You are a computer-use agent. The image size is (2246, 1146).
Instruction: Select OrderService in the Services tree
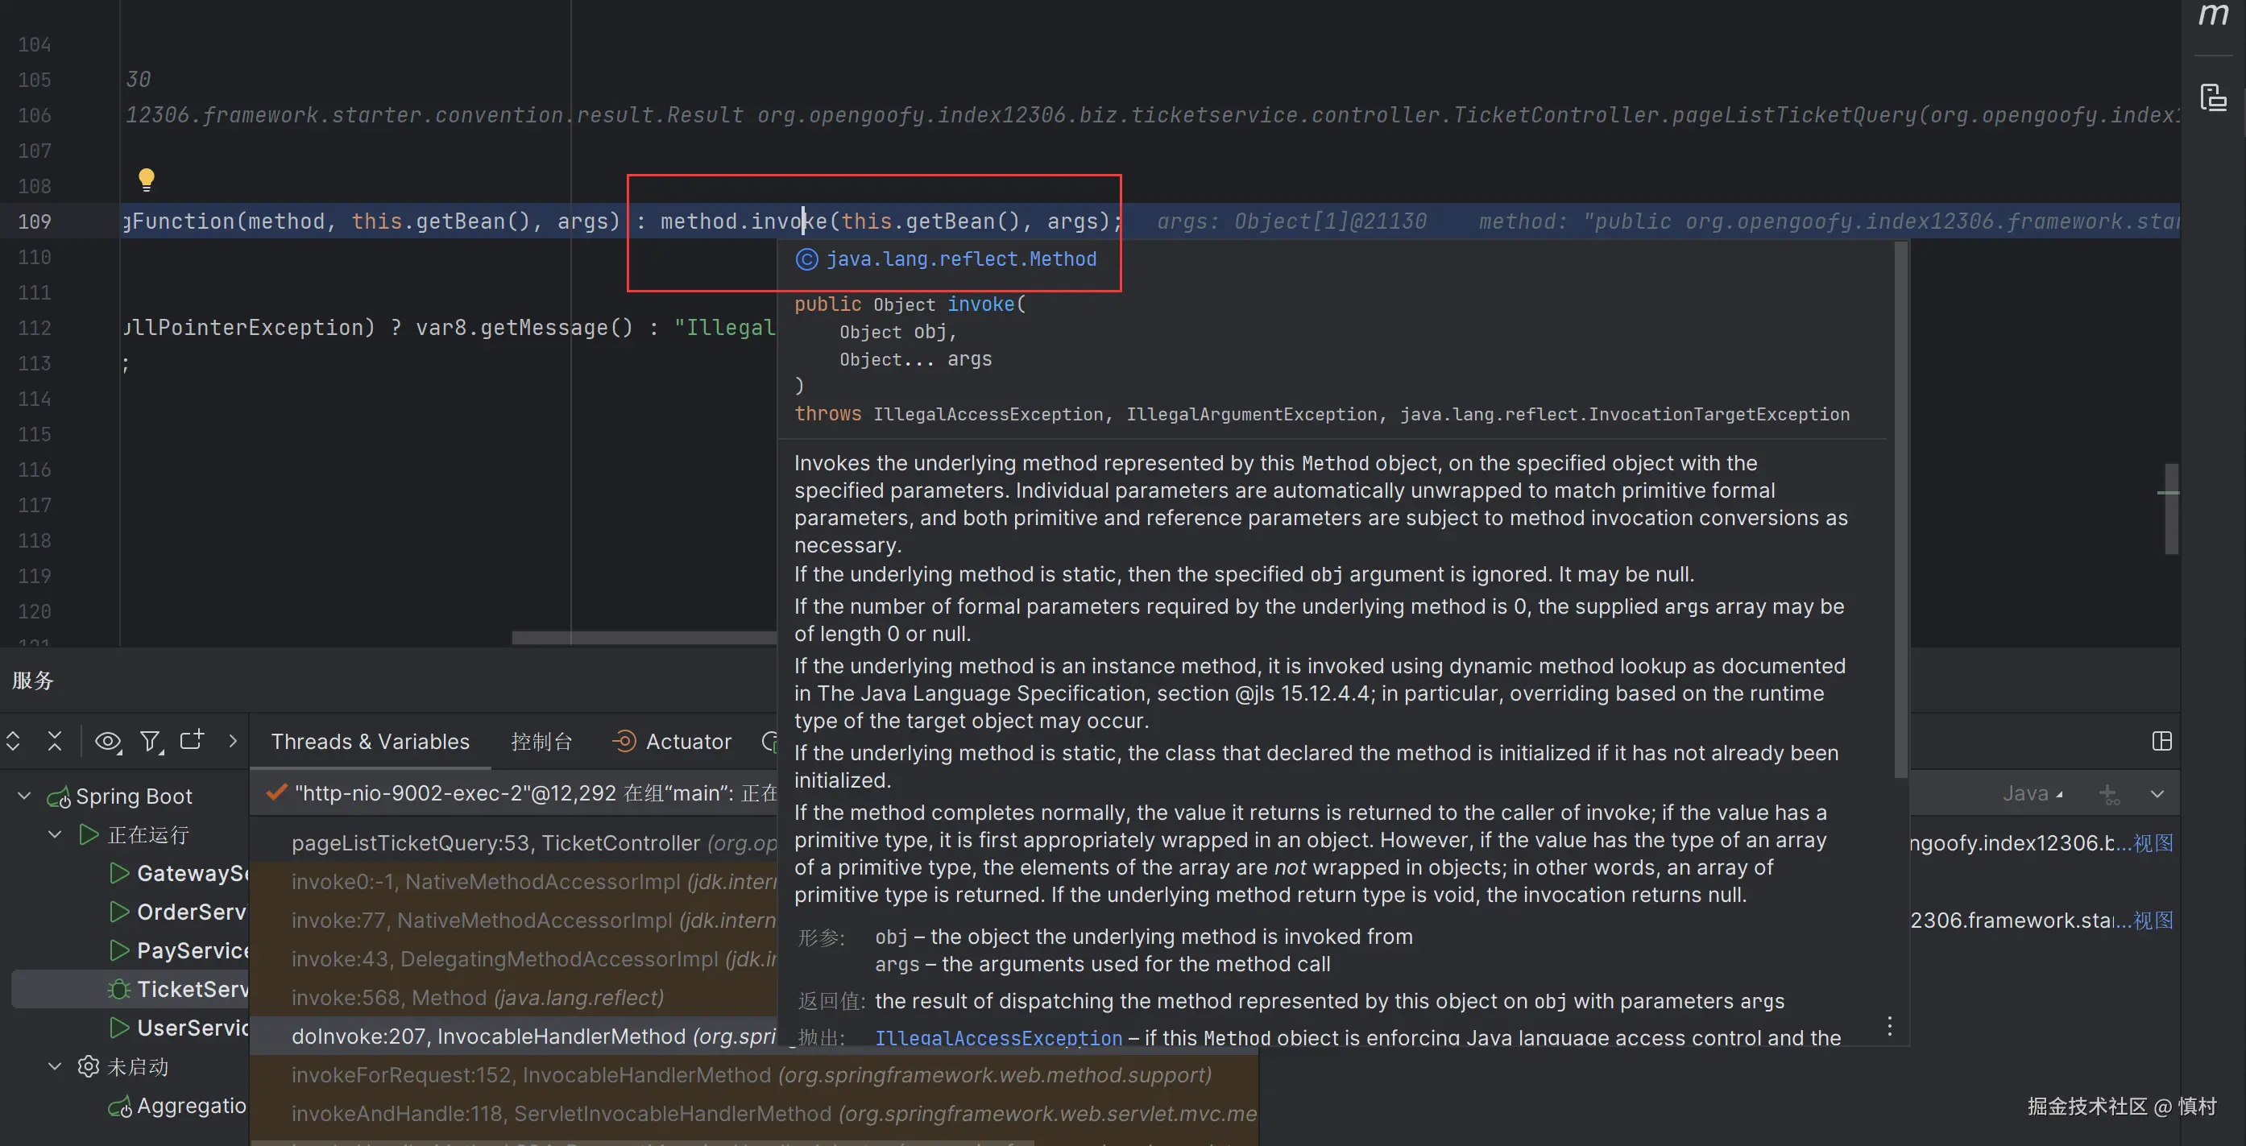tap(190, 912)
